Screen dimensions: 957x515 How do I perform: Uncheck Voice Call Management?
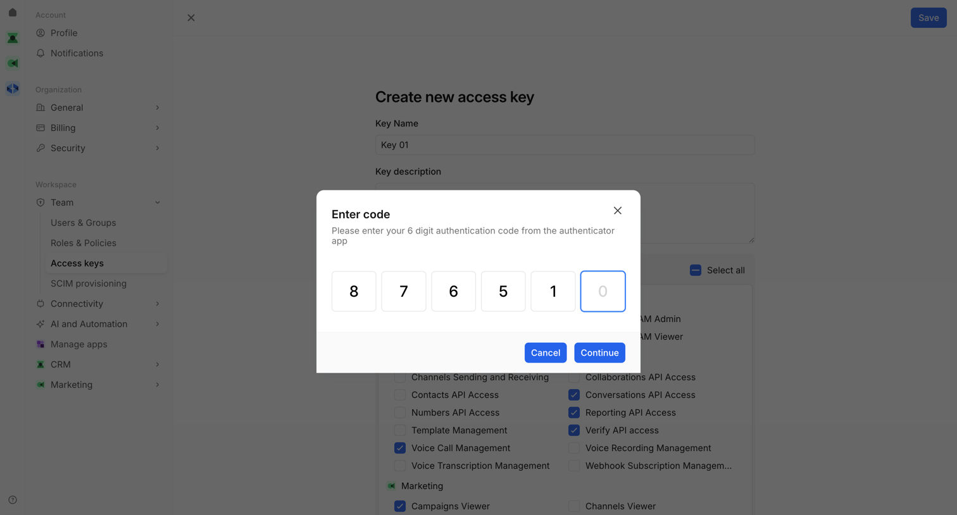(x=400, y=448)
